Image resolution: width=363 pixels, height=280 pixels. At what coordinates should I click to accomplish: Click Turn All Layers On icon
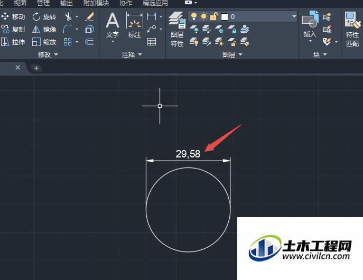coord(194,42)
